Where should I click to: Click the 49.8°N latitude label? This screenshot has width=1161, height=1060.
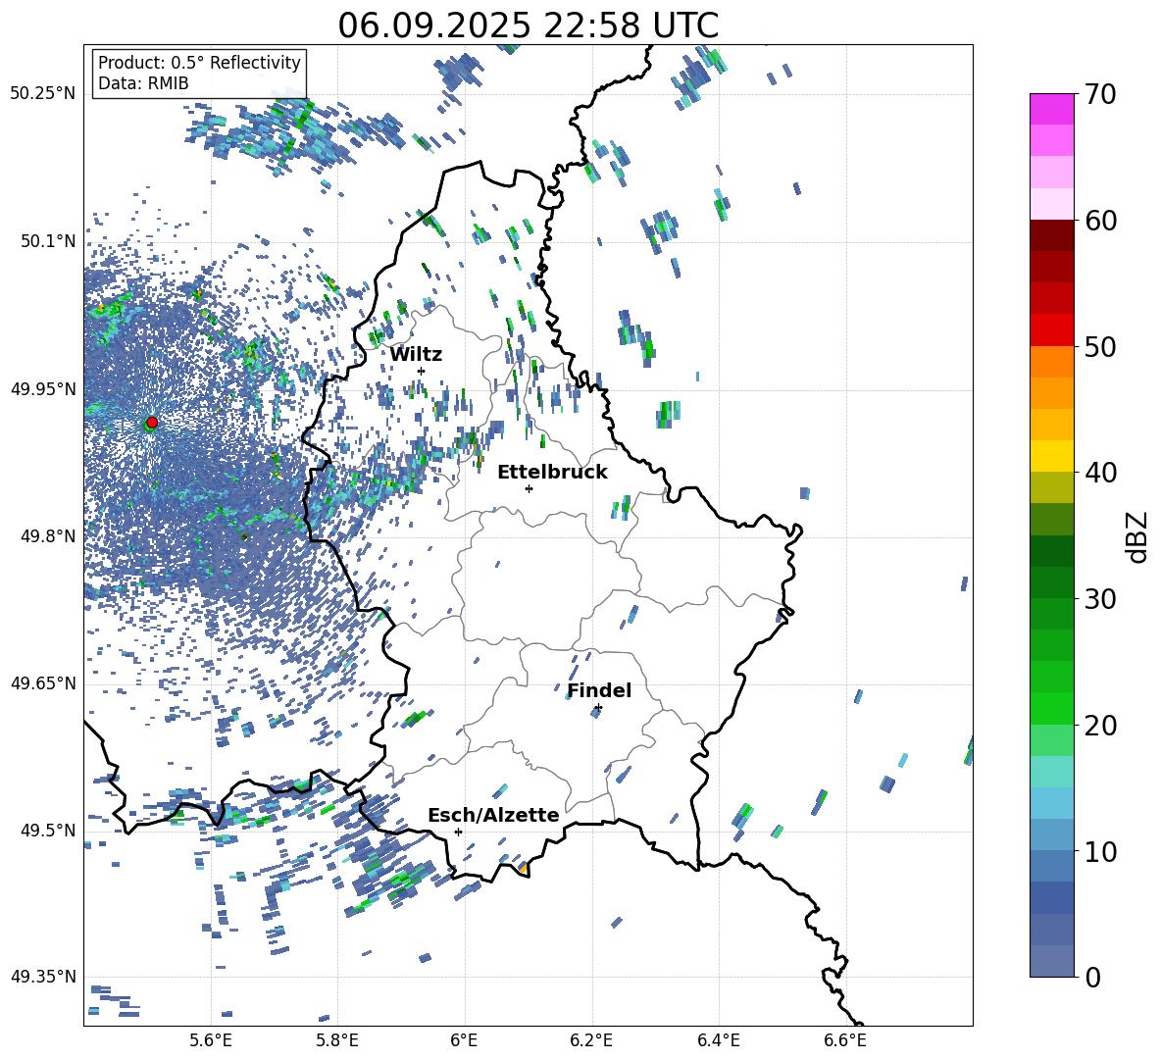tap(49, 536)
